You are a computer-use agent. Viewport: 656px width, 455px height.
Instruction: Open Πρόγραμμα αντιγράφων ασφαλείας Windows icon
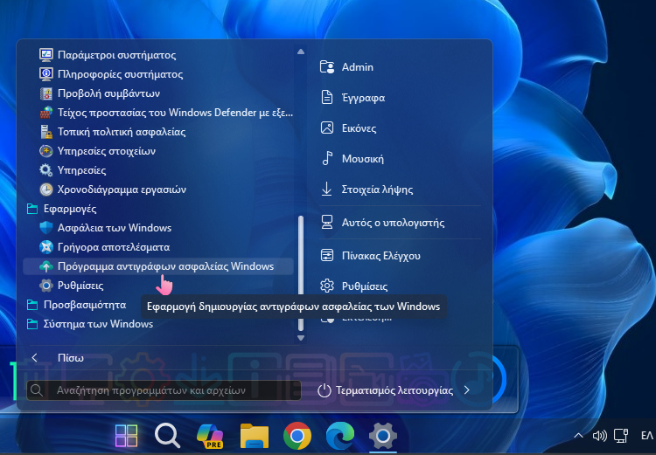point(46,266)
